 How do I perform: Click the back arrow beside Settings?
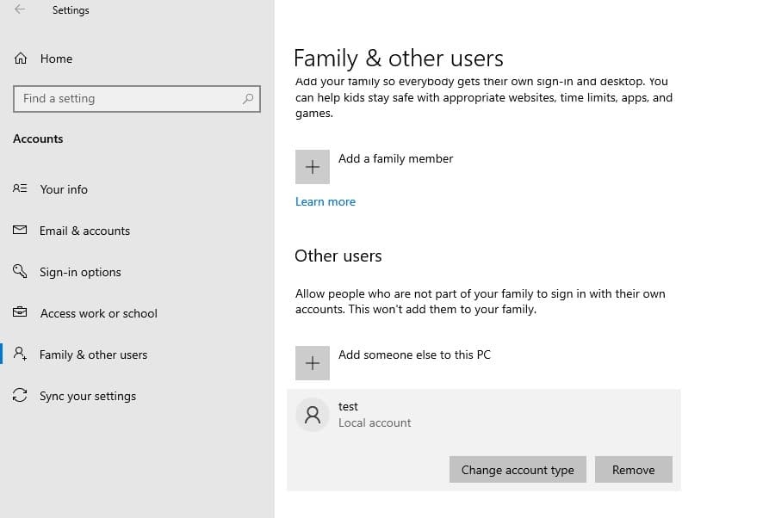pos(20,10)
